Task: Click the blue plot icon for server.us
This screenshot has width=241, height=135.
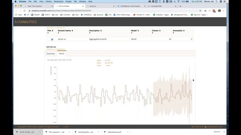Action: 52,39
